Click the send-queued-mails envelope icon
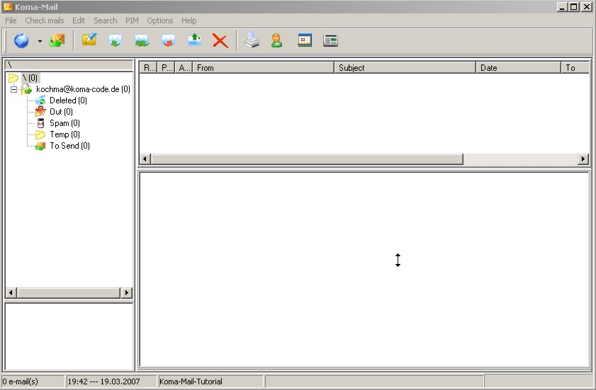This screenshot has width=596, height=390. (57, 40)
